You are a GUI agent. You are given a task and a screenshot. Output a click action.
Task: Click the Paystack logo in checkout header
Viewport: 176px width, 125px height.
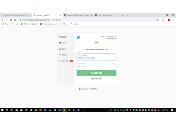point(79,37)
